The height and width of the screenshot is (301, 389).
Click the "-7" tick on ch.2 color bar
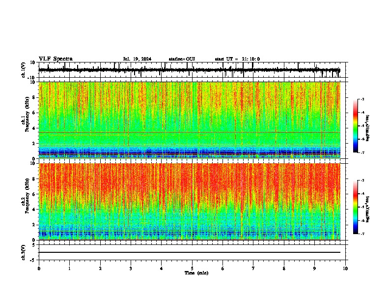click(362, 234)
